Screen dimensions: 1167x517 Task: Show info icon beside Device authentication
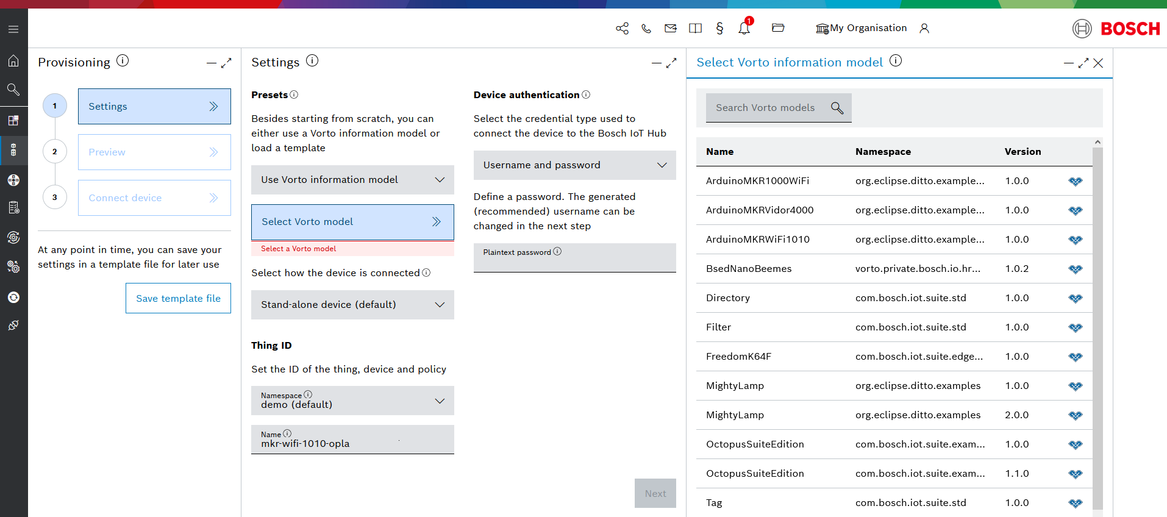pos(586,94)
